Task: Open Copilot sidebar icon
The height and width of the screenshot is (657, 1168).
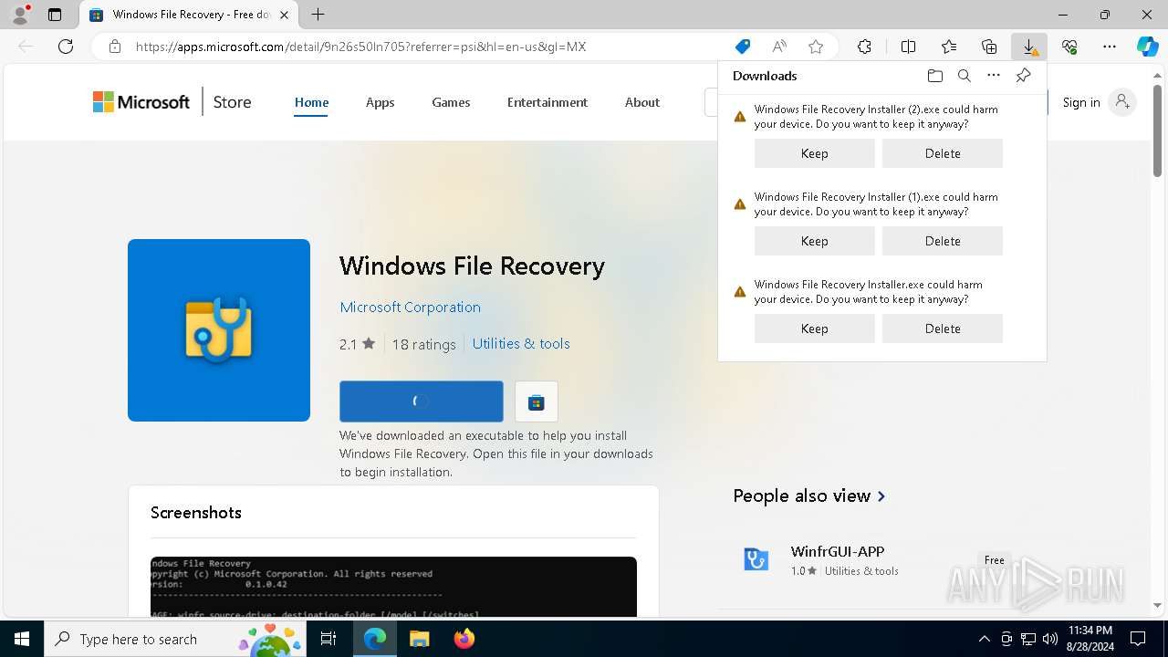Action: point(1148,47)
